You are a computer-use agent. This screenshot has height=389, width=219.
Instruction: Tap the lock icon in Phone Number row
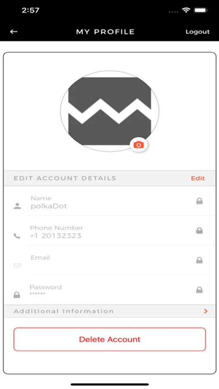tap(200, 231)
